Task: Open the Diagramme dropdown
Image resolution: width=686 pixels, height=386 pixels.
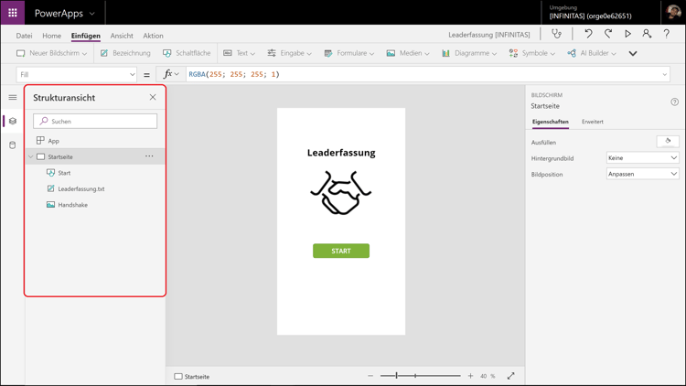Action: (469, 53)
